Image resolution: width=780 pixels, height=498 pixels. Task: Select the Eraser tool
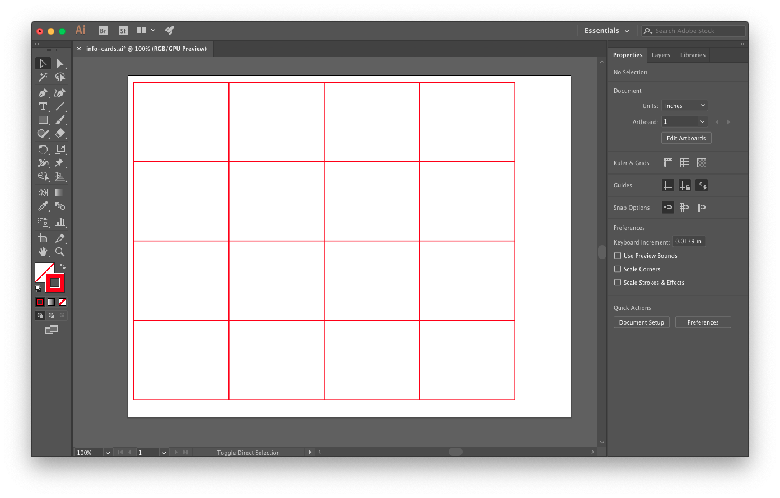click(x=60, y=133)
